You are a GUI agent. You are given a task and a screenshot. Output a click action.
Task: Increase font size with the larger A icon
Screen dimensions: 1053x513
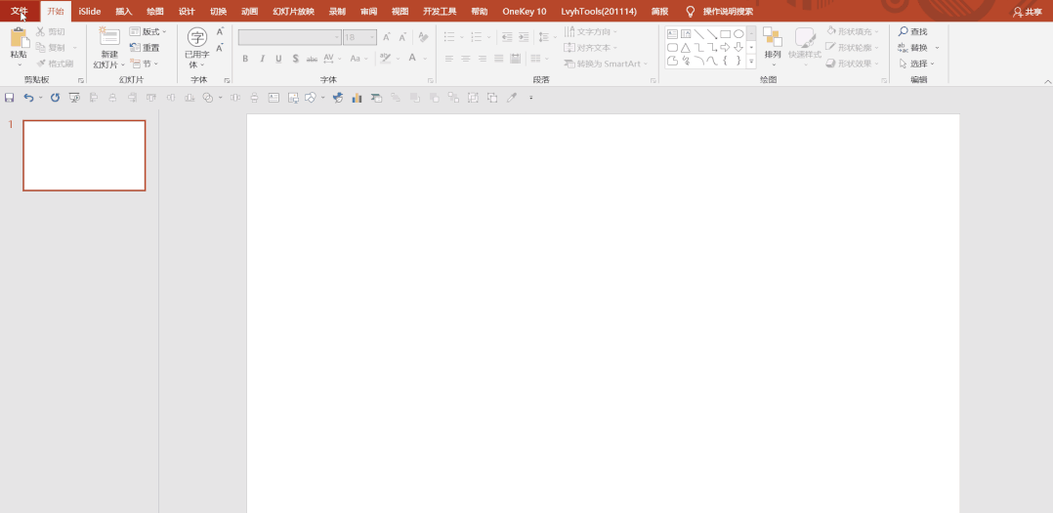click(386, 37)
